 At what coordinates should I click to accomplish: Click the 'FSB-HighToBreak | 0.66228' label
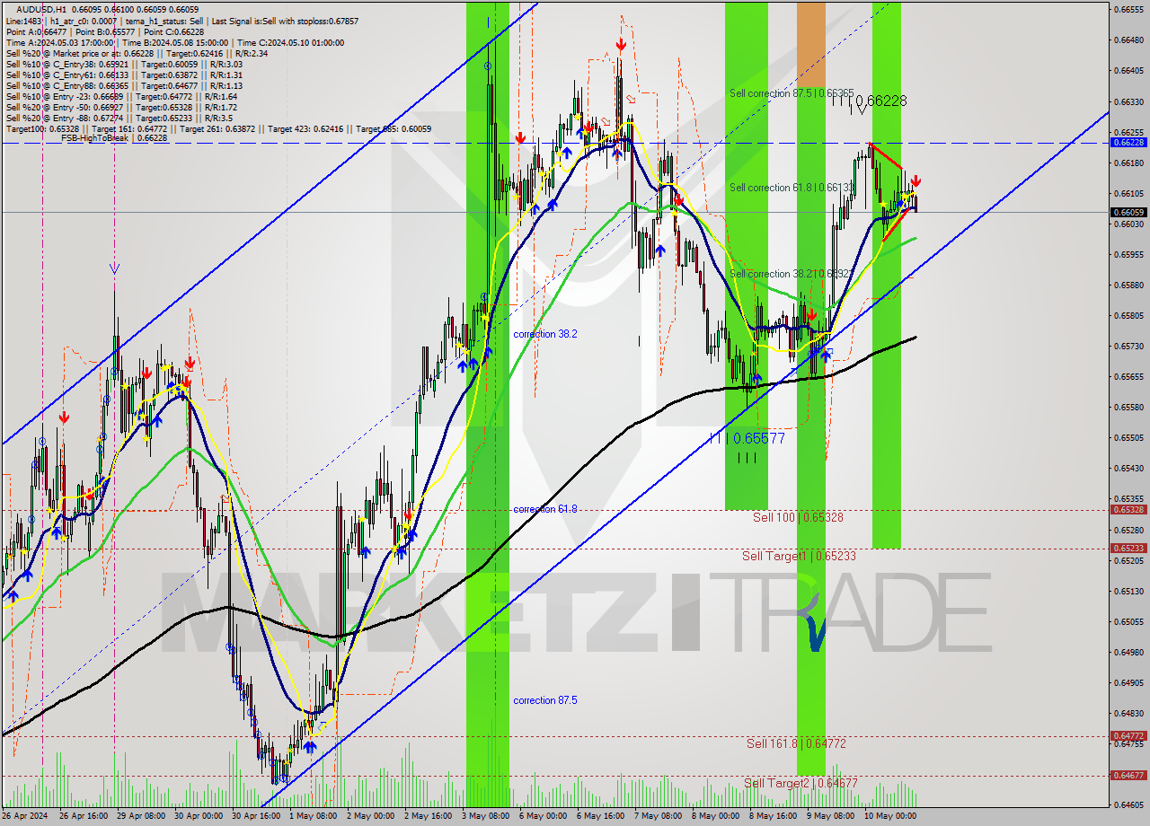[114, 138]
